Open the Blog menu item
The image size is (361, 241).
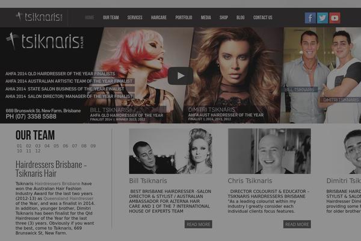[240, 17]
